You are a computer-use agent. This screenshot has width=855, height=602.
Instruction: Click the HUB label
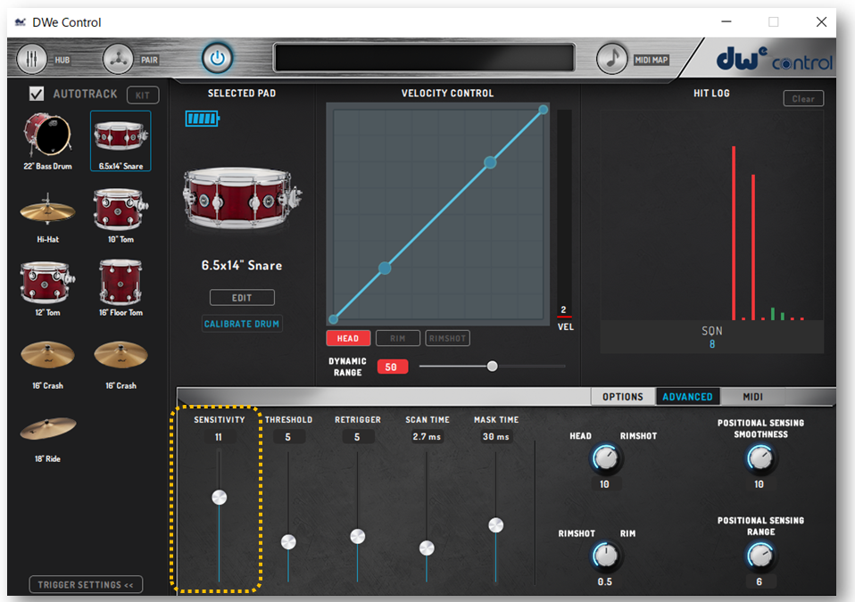[62, 60]
